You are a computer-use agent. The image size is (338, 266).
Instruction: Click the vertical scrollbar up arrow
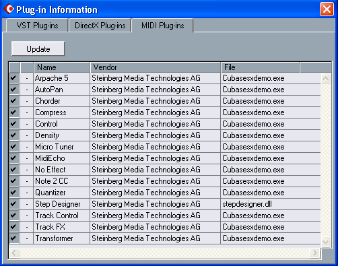[326, 79]
